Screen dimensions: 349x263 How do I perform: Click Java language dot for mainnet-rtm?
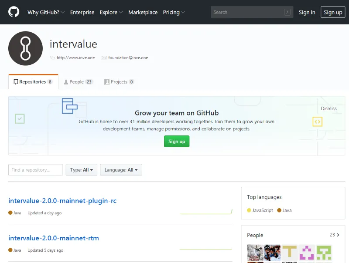click(x=10, y=250)
